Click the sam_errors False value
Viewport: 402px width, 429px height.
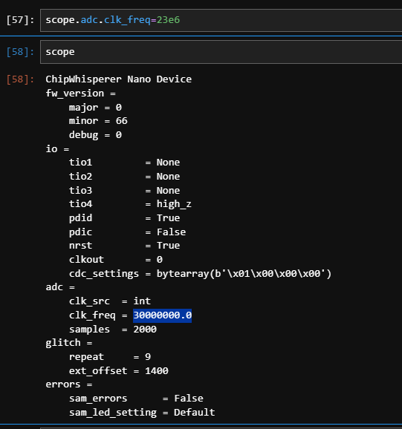pyautogui.click(x=189, y=399)
